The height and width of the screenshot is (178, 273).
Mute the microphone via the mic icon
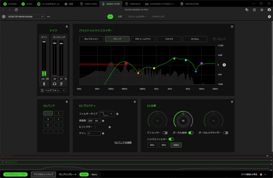coord(44,84)
